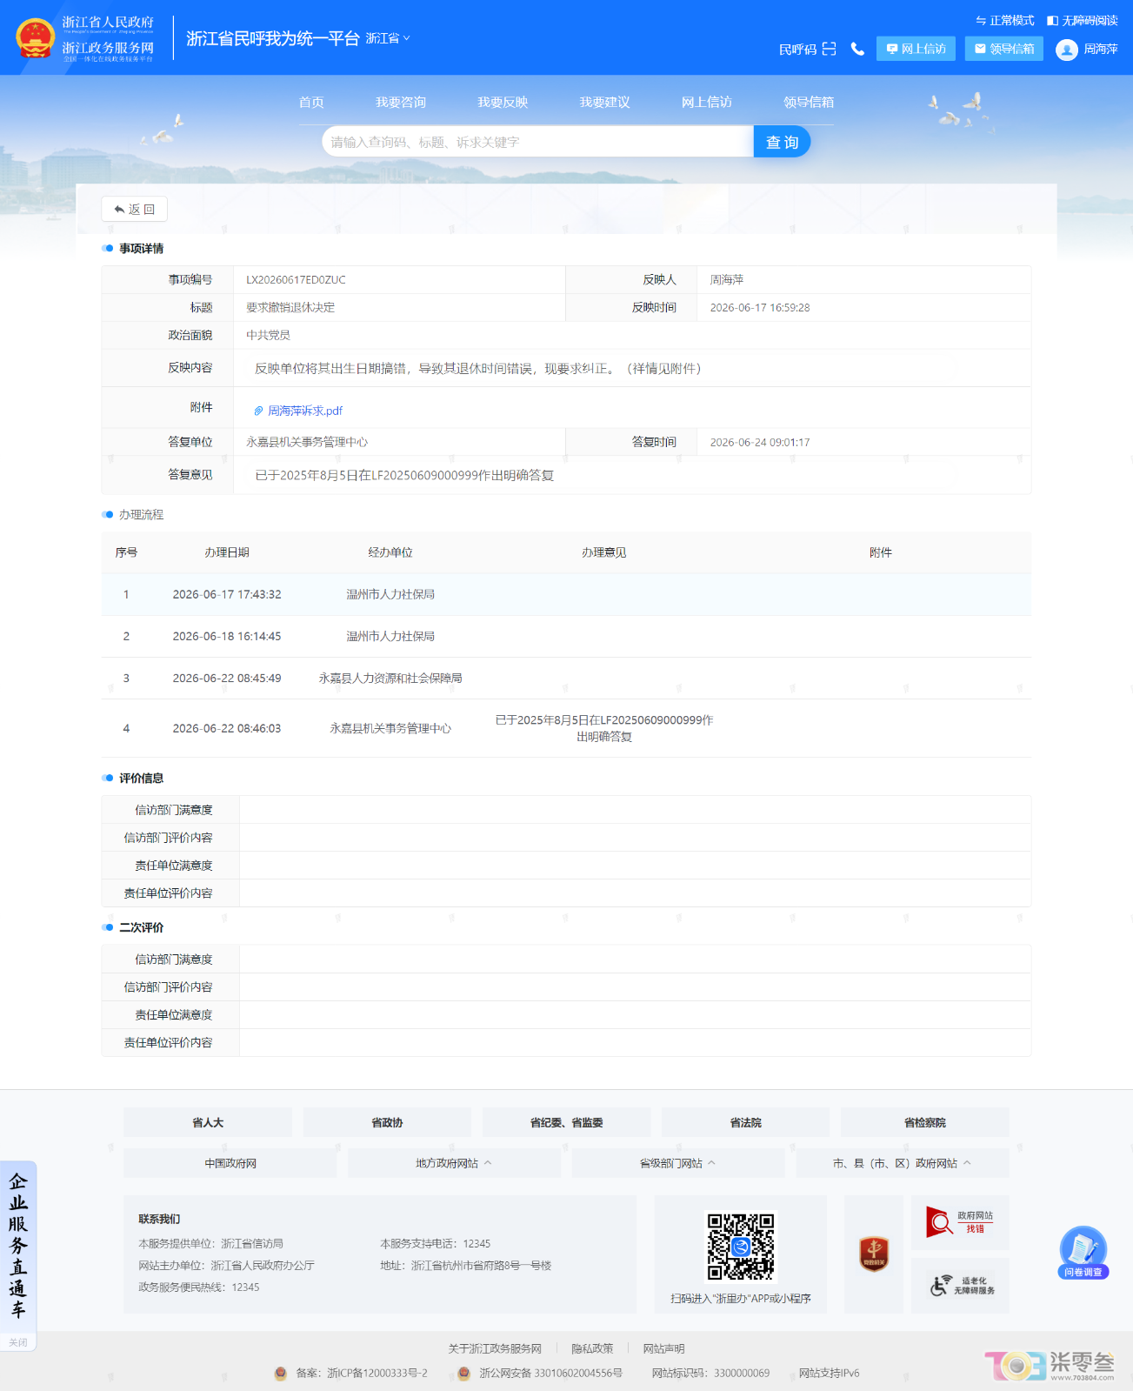
Task: Click the paperclip icon beside the attachment
Action: (258, 411)
